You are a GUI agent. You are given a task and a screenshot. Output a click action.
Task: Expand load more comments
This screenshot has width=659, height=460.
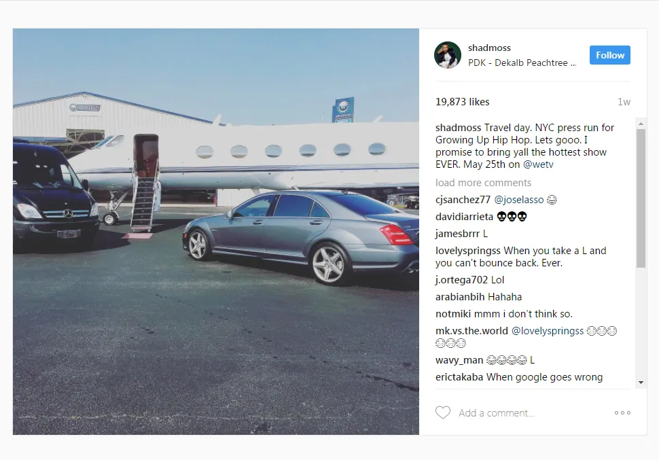[x=483, y=183]
